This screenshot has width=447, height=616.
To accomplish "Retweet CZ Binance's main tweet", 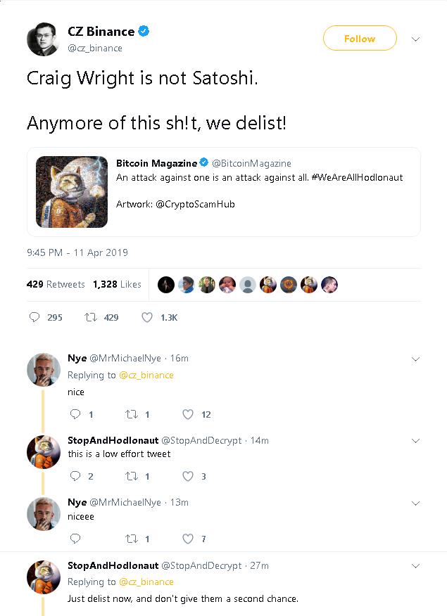I will click(x=91, y=317).
